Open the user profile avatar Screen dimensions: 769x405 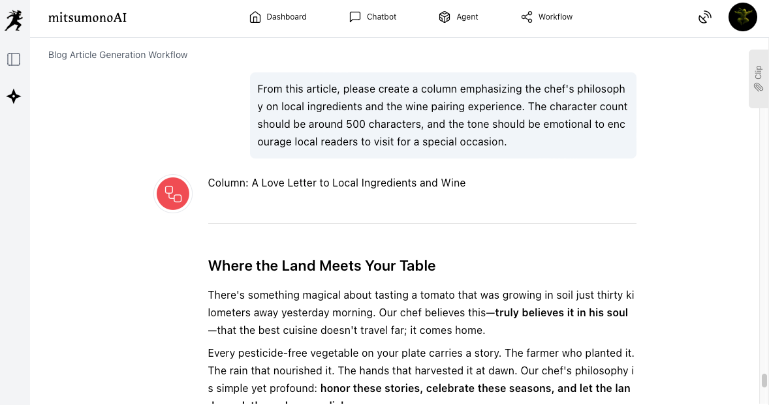[742, 18]
